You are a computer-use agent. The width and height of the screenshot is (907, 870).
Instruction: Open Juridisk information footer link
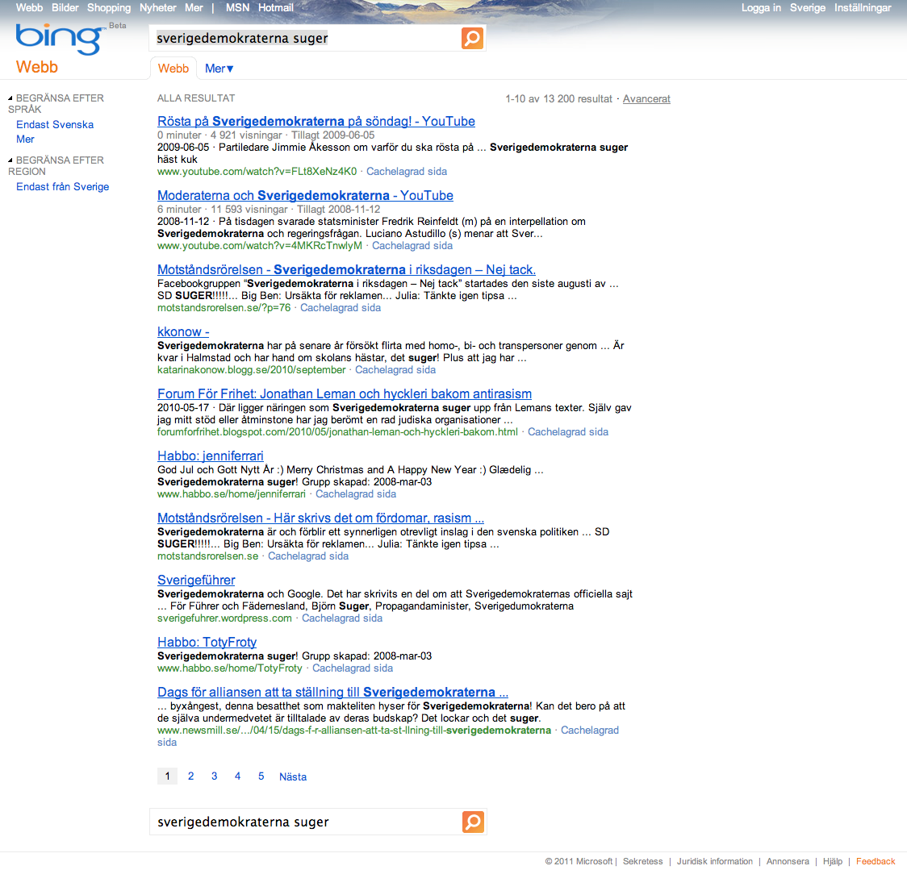(714, 861)
